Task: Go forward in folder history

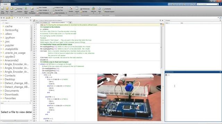Action: [4, 18]
